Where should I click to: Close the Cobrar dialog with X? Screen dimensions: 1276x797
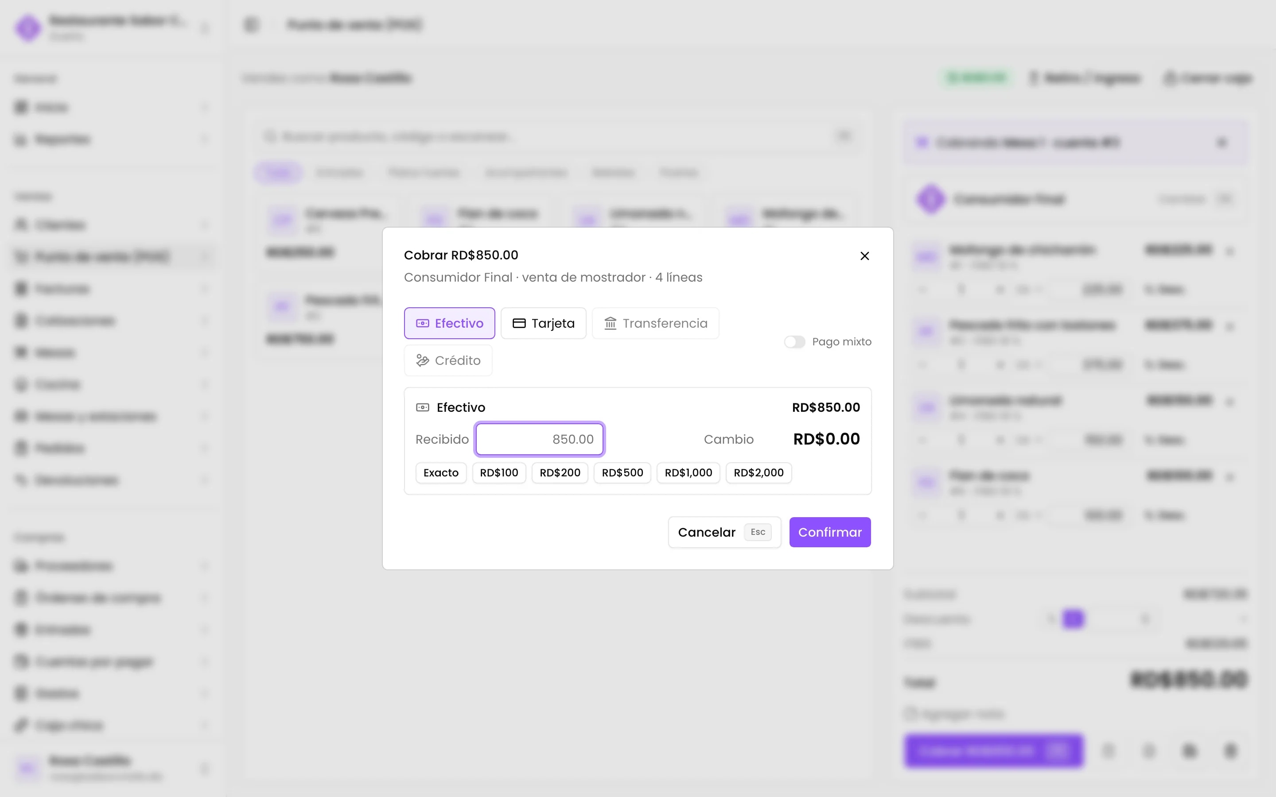pyautogui.click(x=864, y=255)
